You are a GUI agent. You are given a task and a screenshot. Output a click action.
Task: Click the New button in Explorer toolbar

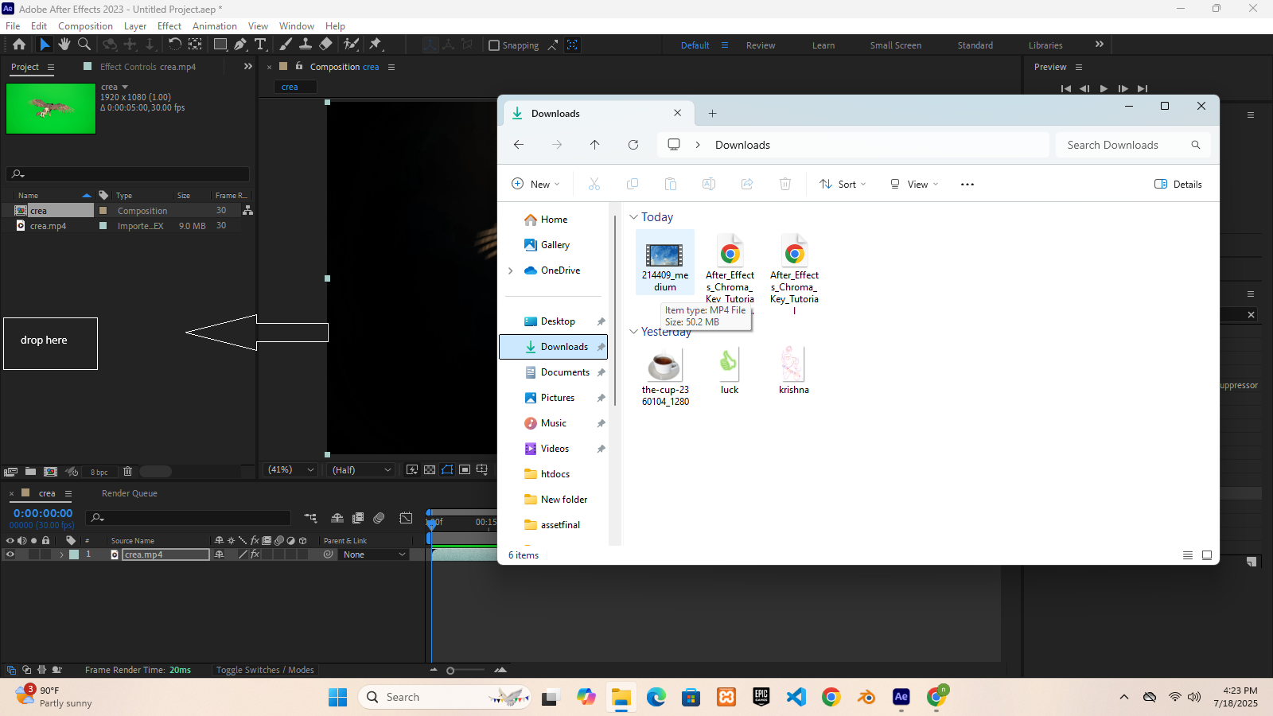pos(535,185)
